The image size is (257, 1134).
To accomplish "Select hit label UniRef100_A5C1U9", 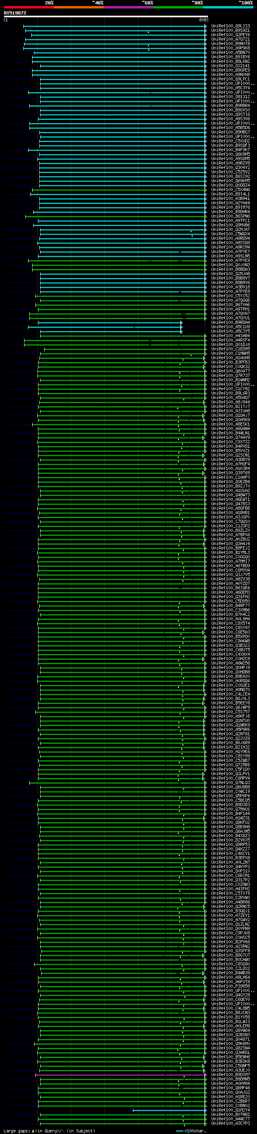I will (x=230, y=327).
